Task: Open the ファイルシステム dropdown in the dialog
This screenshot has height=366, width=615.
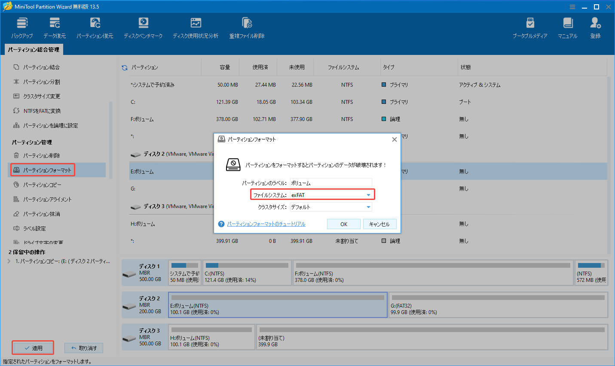Action: (368, 194)
